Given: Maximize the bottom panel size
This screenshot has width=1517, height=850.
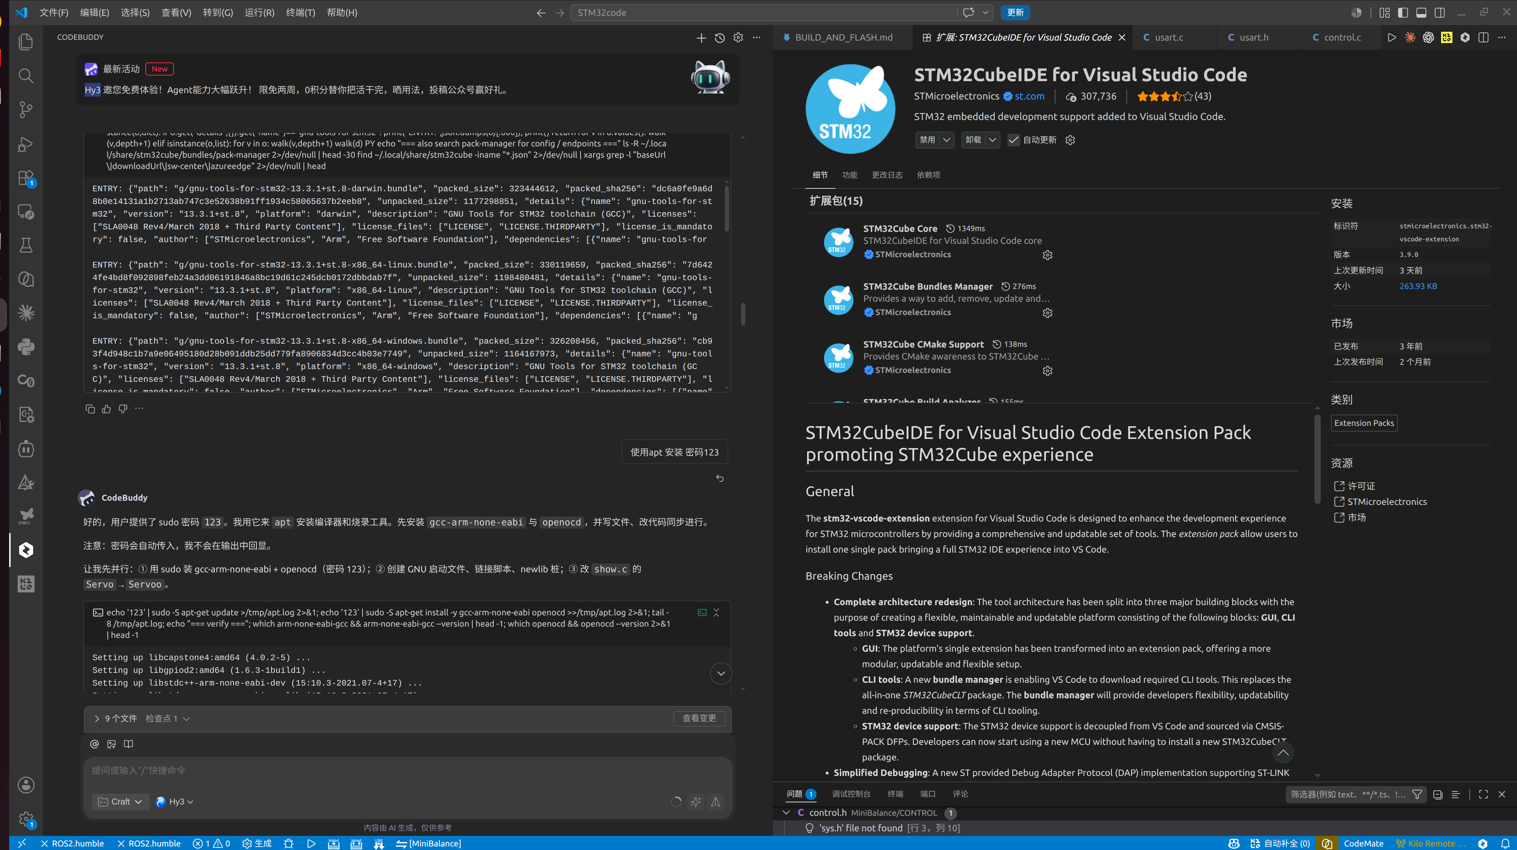Looking at the screenshot, I should click(x=1483, y=795).
